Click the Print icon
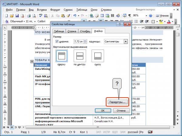 coord(29,16)
